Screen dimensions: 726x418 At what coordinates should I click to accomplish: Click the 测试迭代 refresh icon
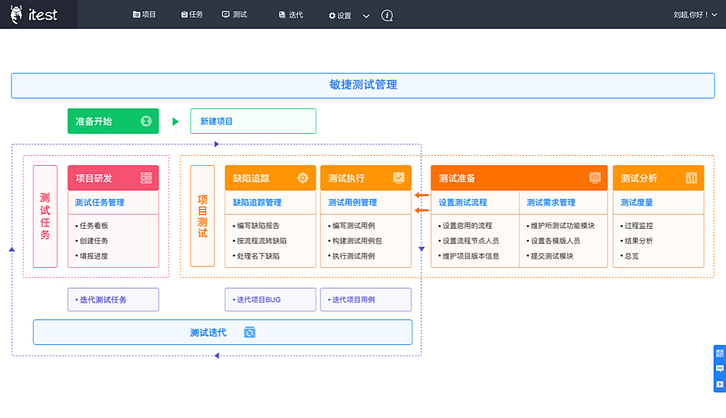[x=250, y=332]
